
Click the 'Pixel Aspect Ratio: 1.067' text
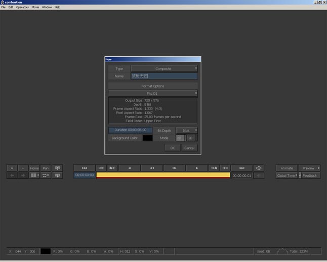(134, 113)
